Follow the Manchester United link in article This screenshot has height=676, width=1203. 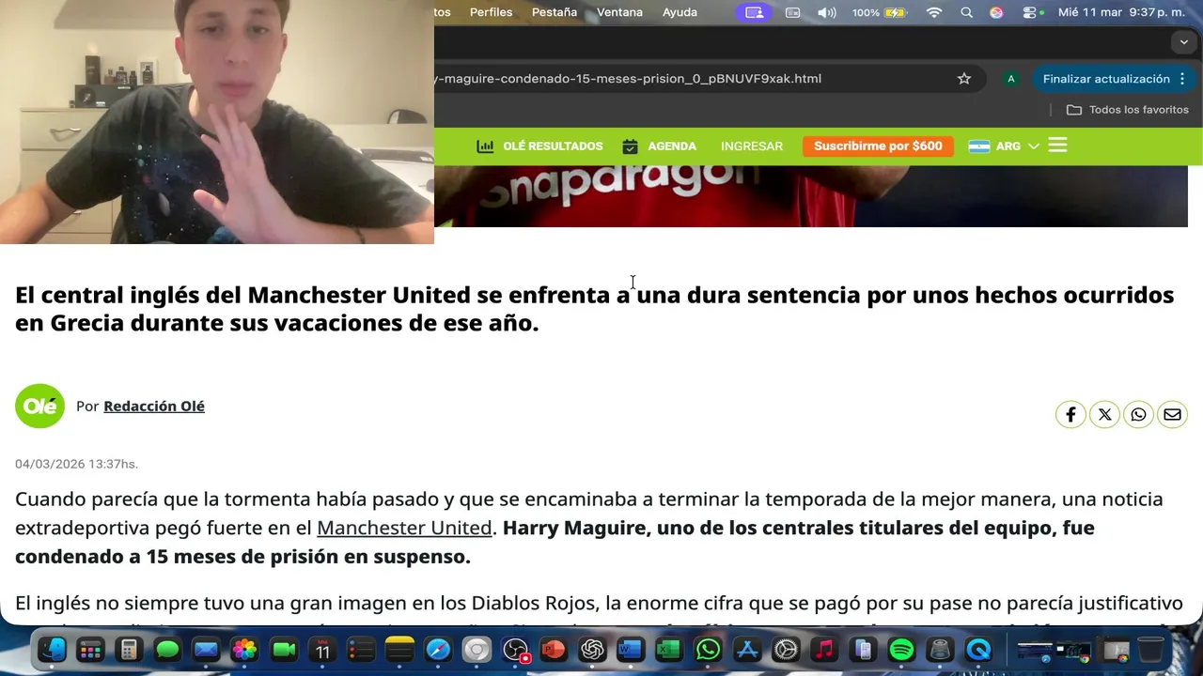click(x=404, y=528)
